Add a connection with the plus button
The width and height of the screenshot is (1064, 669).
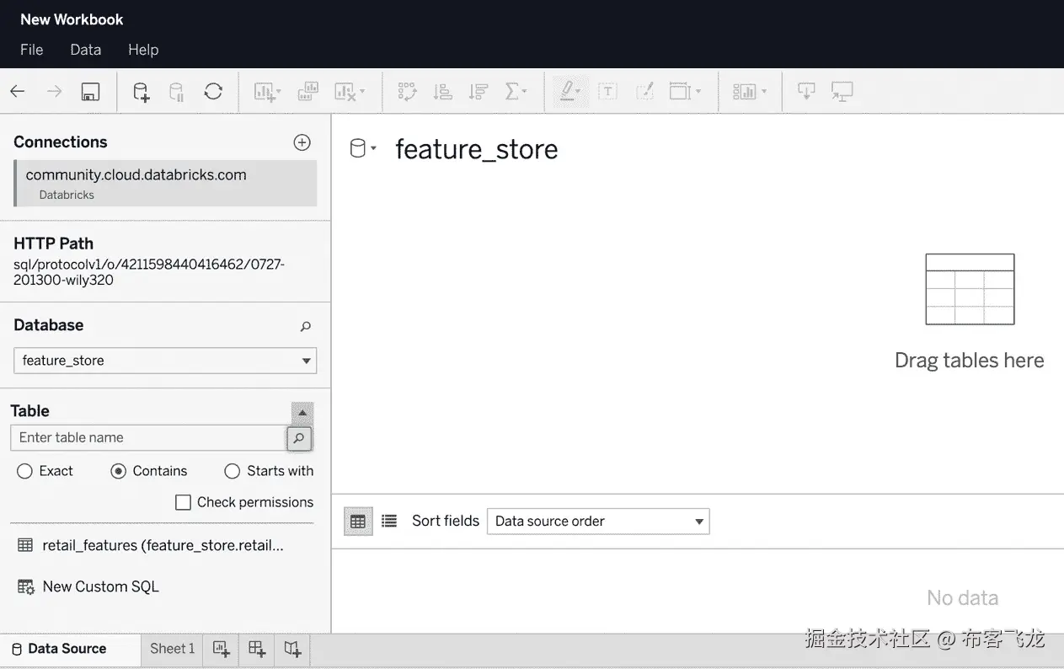click(x=302, y=142)
